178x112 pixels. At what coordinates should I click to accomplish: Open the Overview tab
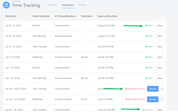(x=52, y=5)
